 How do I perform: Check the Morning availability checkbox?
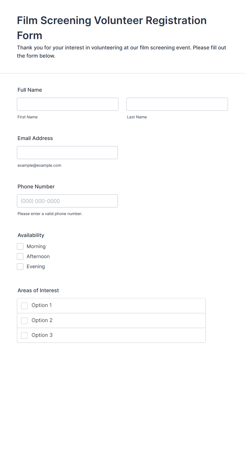20,247
